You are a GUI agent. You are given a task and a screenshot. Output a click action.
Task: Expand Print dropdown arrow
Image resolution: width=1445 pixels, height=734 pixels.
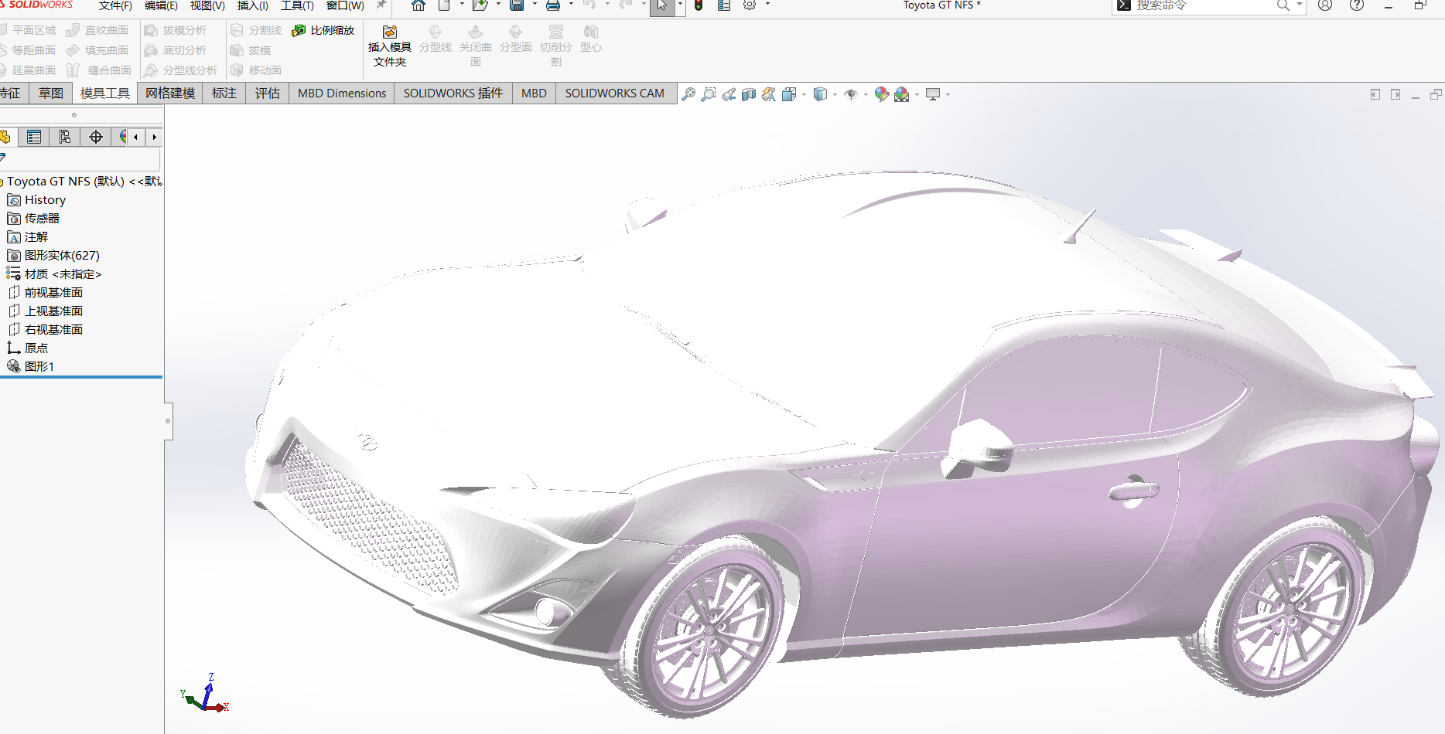point(571,5)
